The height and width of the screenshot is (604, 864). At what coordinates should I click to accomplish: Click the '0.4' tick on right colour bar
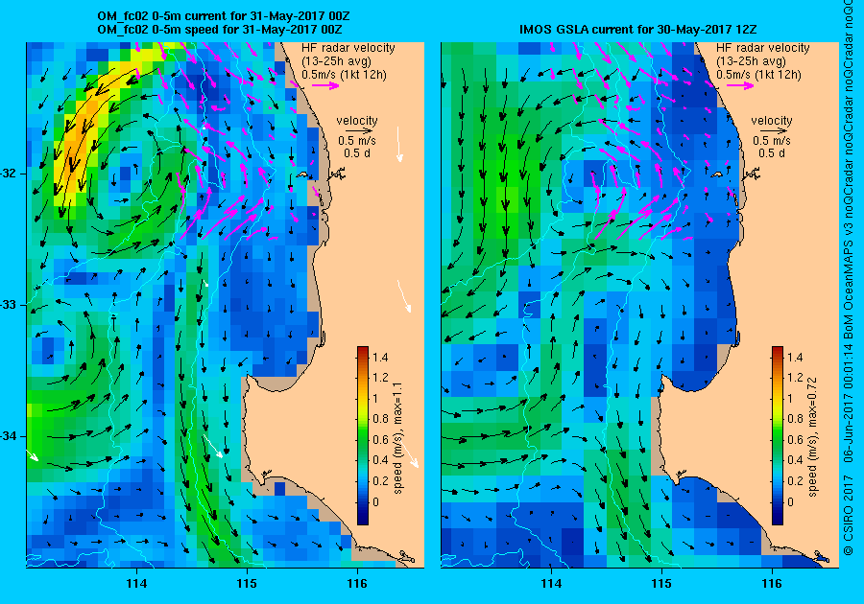(795, 460)
